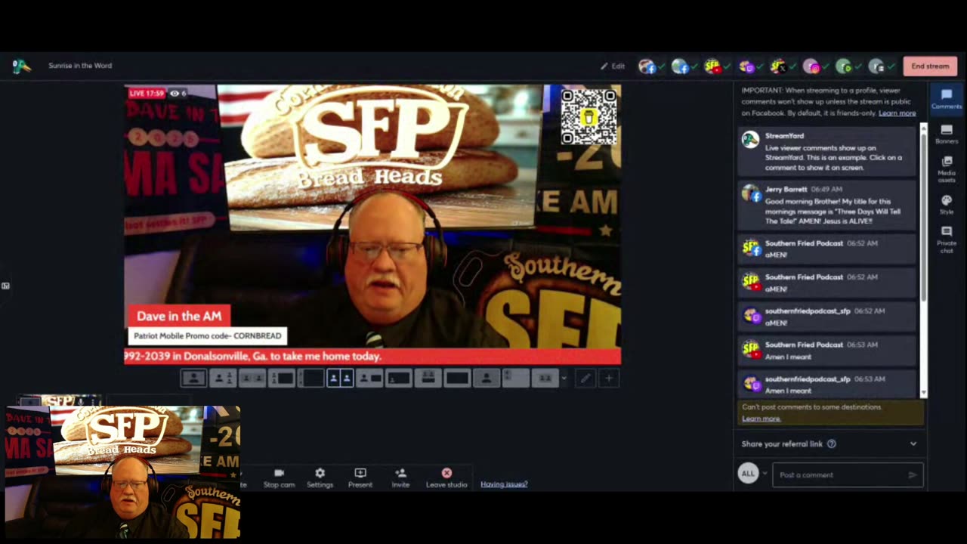Open the Style panel tab

[x=946, y=205]
